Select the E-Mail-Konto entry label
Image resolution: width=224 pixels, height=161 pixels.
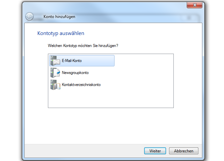click(x=72, y=61)
